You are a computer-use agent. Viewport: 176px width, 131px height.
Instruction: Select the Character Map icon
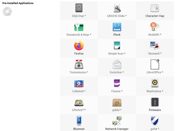155,8
